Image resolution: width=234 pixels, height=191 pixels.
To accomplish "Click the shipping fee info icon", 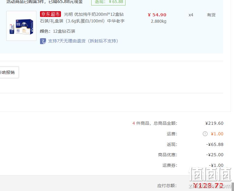I will pyautogui.click(x=205, y=134).
